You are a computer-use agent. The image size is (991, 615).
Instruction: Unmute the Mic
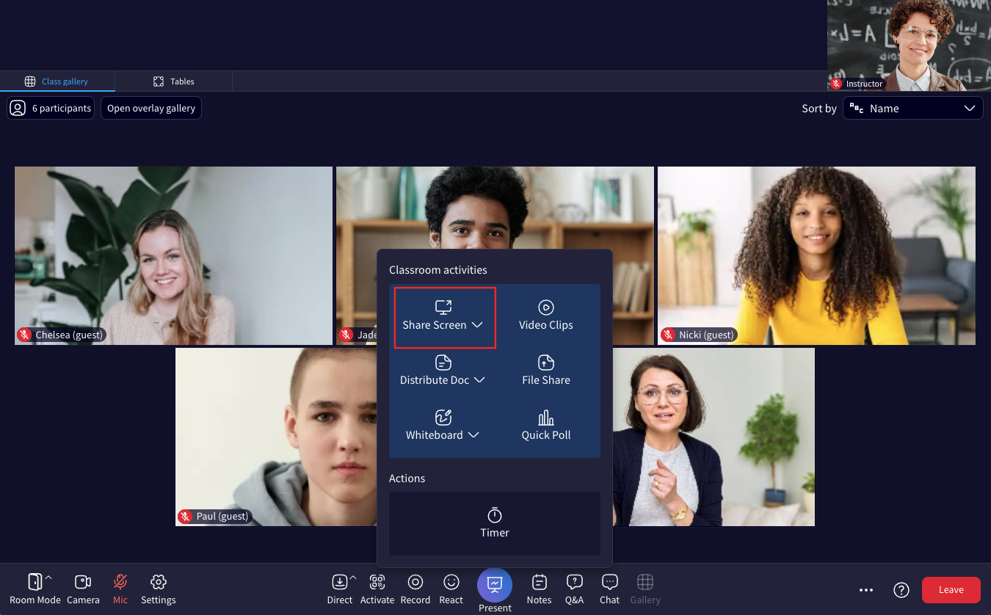[x=120, y=589]
